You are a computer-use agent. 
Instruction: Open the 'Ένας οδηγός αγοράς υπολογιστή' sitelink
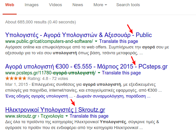click(x=39, y=96)
